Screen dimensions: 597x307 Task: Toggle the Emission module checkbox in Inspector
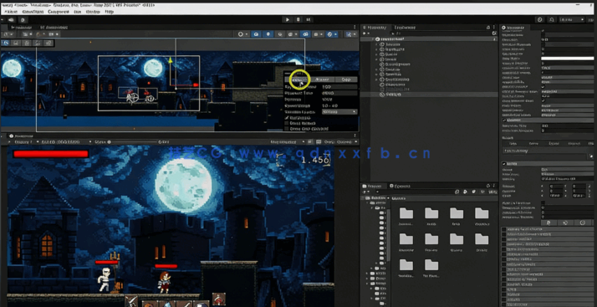505,120
